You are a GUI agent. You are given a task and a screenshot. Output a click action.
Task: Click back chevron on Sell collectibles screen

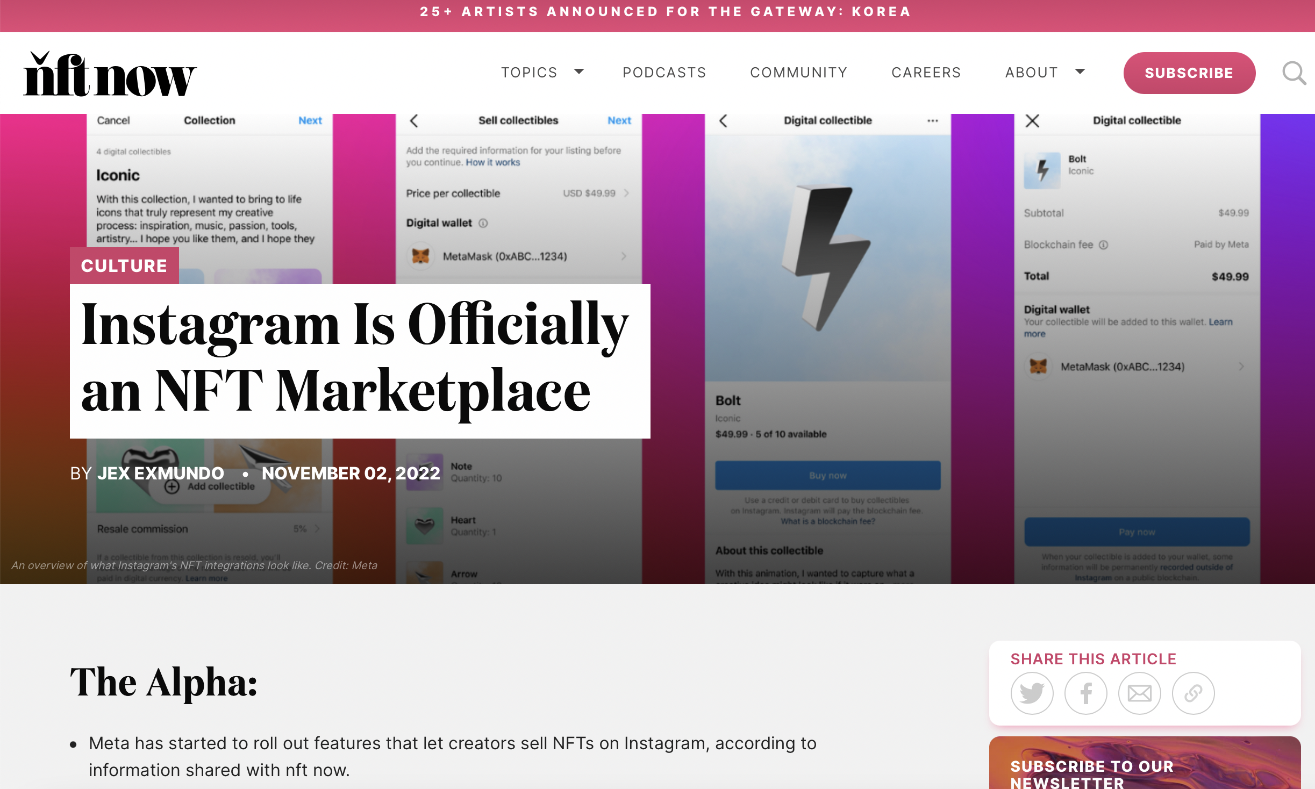coord(414,121)
